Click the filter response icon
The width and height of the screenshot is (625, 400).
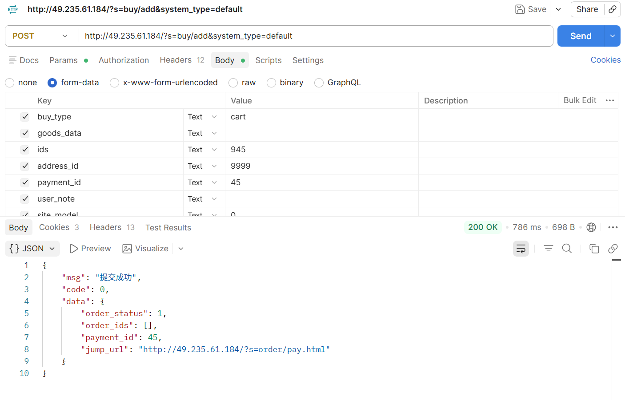click(549, 249)
